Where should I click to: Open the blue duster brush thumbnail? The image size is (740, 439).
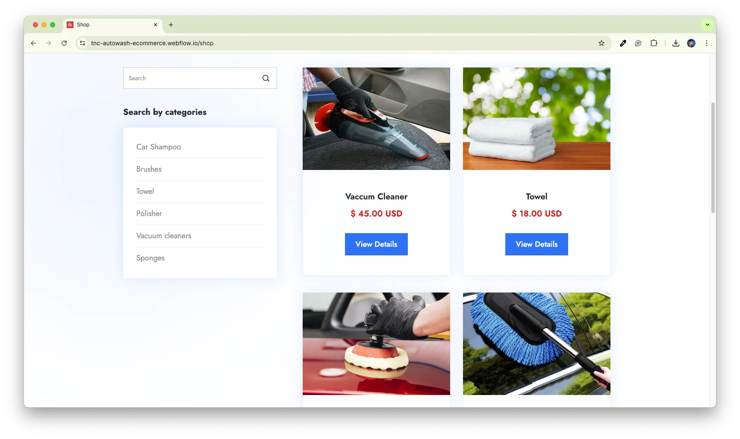pos(537,343)
